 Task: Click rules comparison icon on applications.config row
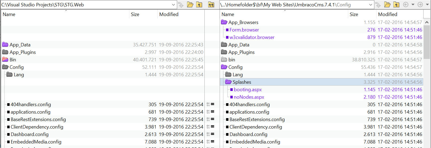point(208,112)
